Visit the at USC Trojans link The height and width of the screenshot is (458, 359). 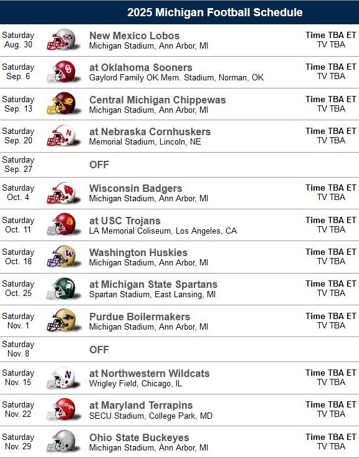pos(125,221)
